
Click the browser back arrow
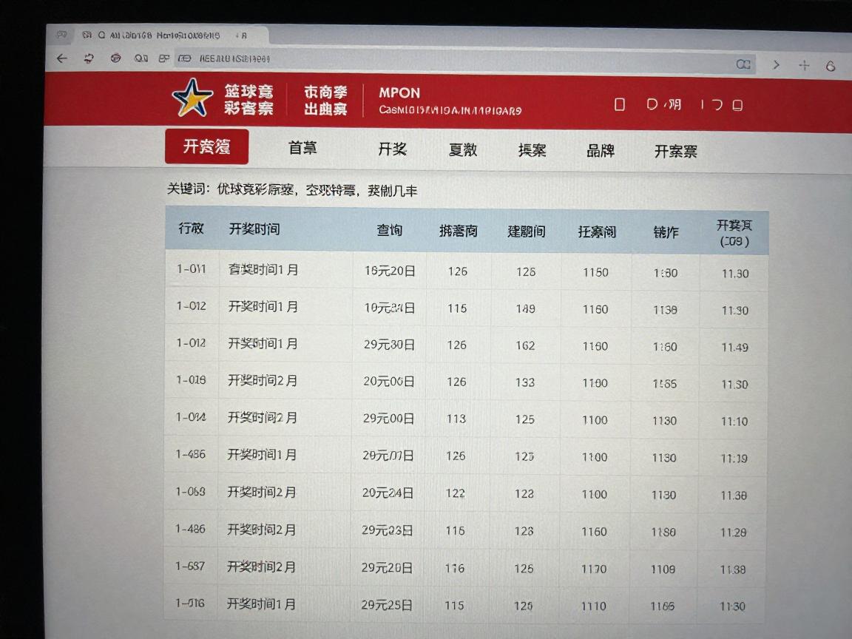click(62, 58)
